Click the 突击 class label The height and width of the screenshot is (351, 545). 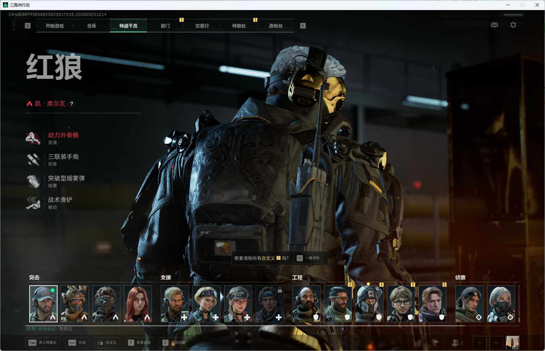(34, 278)
